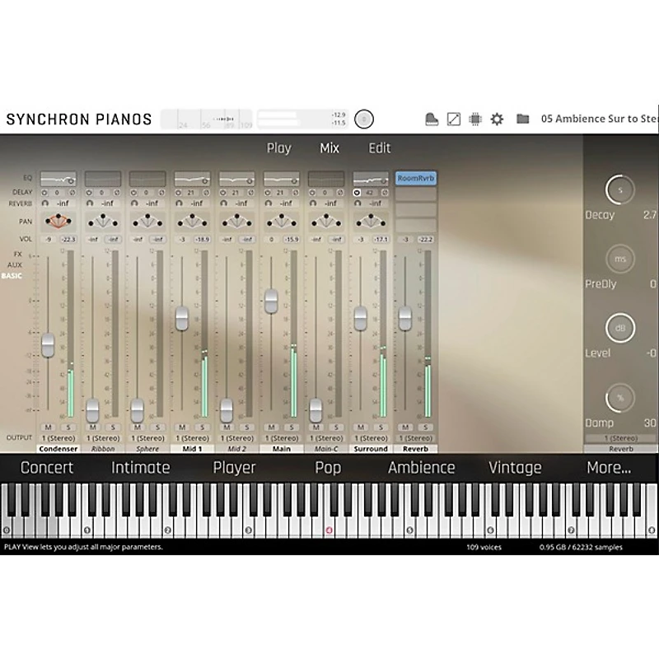659x659 pixels.
Task: Switch to the Edit tab
Action: (x=379, y=148)
